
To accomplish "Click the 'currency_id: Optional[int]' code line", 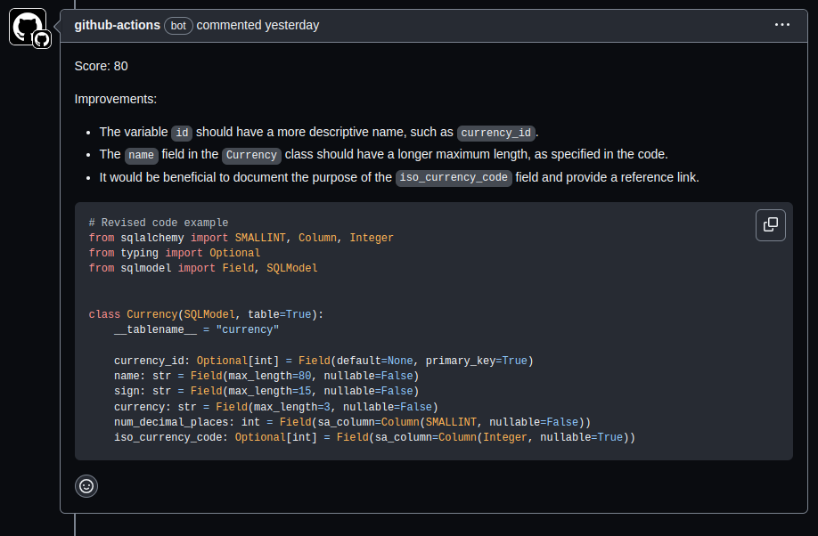I will tap(323, 361).
